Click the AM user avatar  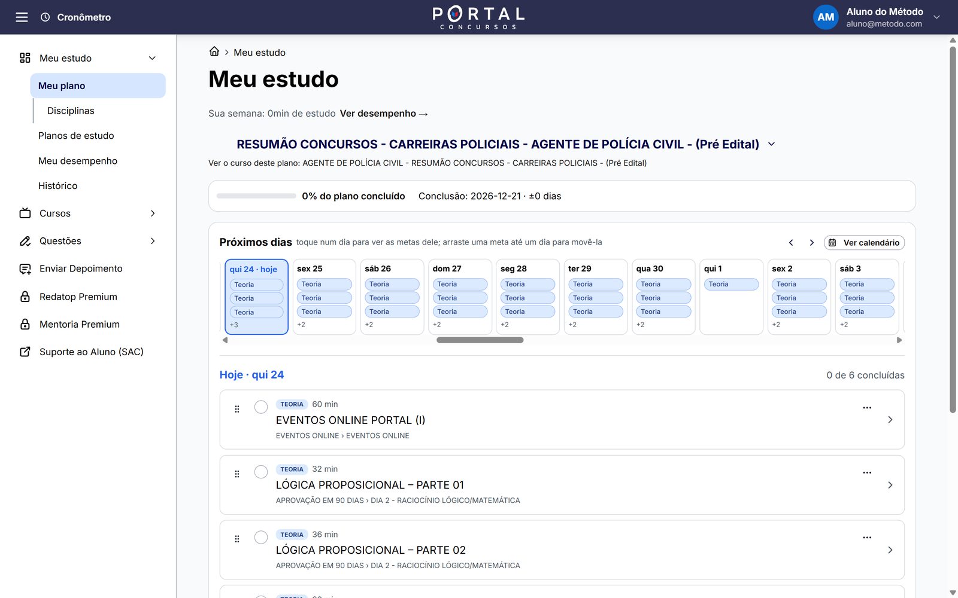tap(826, 17)
